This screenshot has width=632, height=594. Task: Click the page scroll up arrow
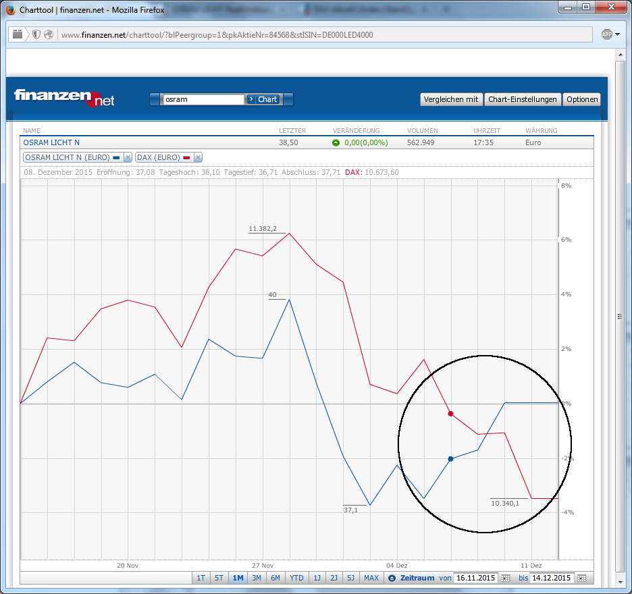(620, 55)
